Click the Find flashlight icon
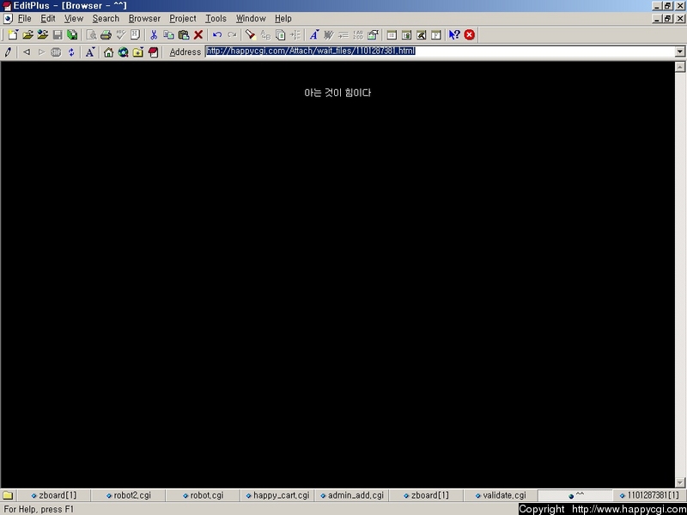687x515 pixels. click(x=251, y=34)
